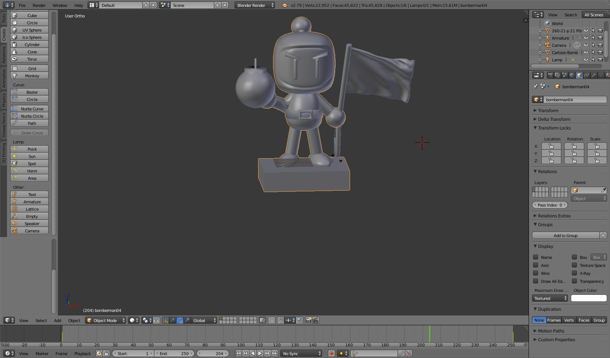Hide the Cartoon Bomb object in outliner
The height and width of the screenshot is (358, 610).
pyautogui.click(x=586, y=53)
